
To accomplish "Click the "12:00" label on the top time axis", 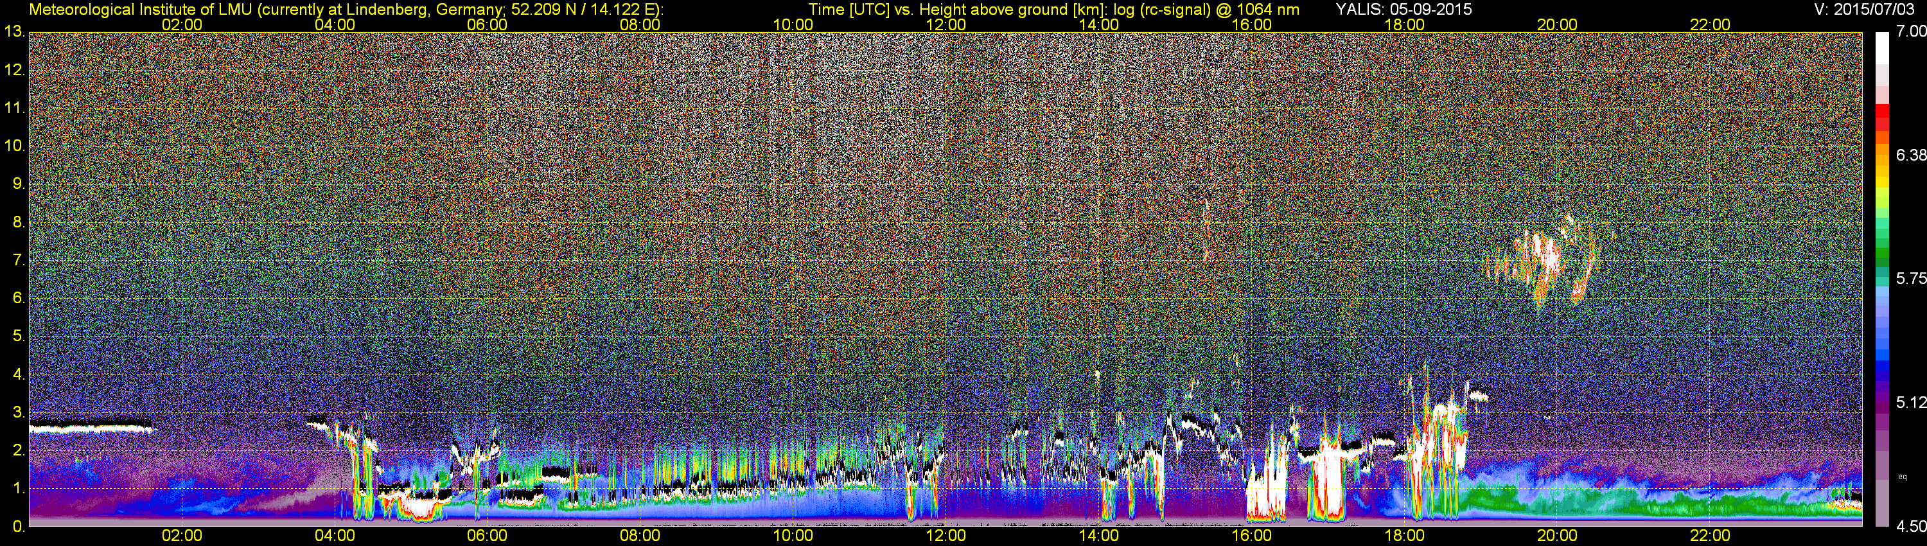I will coord(946,24).
